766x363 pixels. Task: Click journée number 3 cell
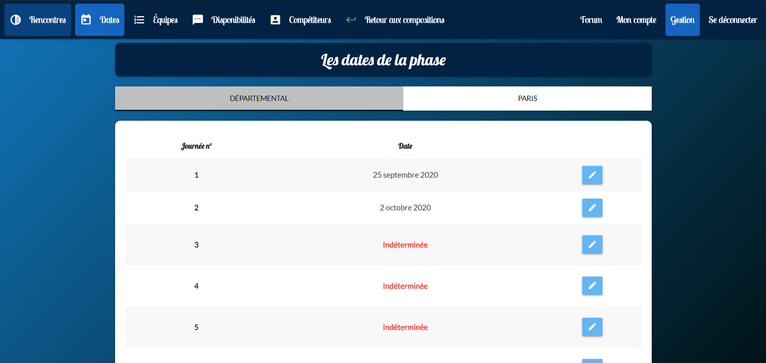(197, 245)
